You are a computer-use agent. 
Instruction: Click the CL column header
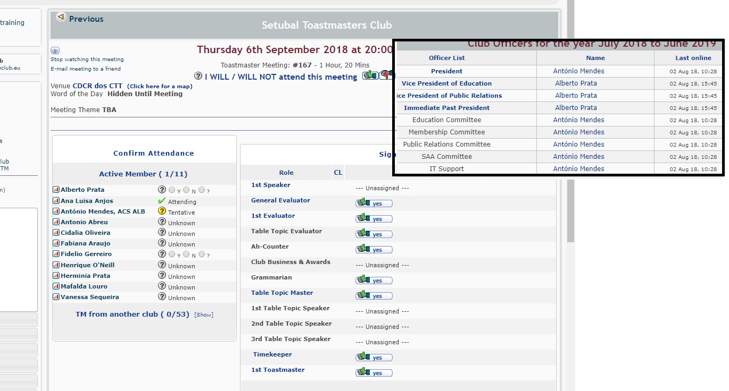coord(338,173)
